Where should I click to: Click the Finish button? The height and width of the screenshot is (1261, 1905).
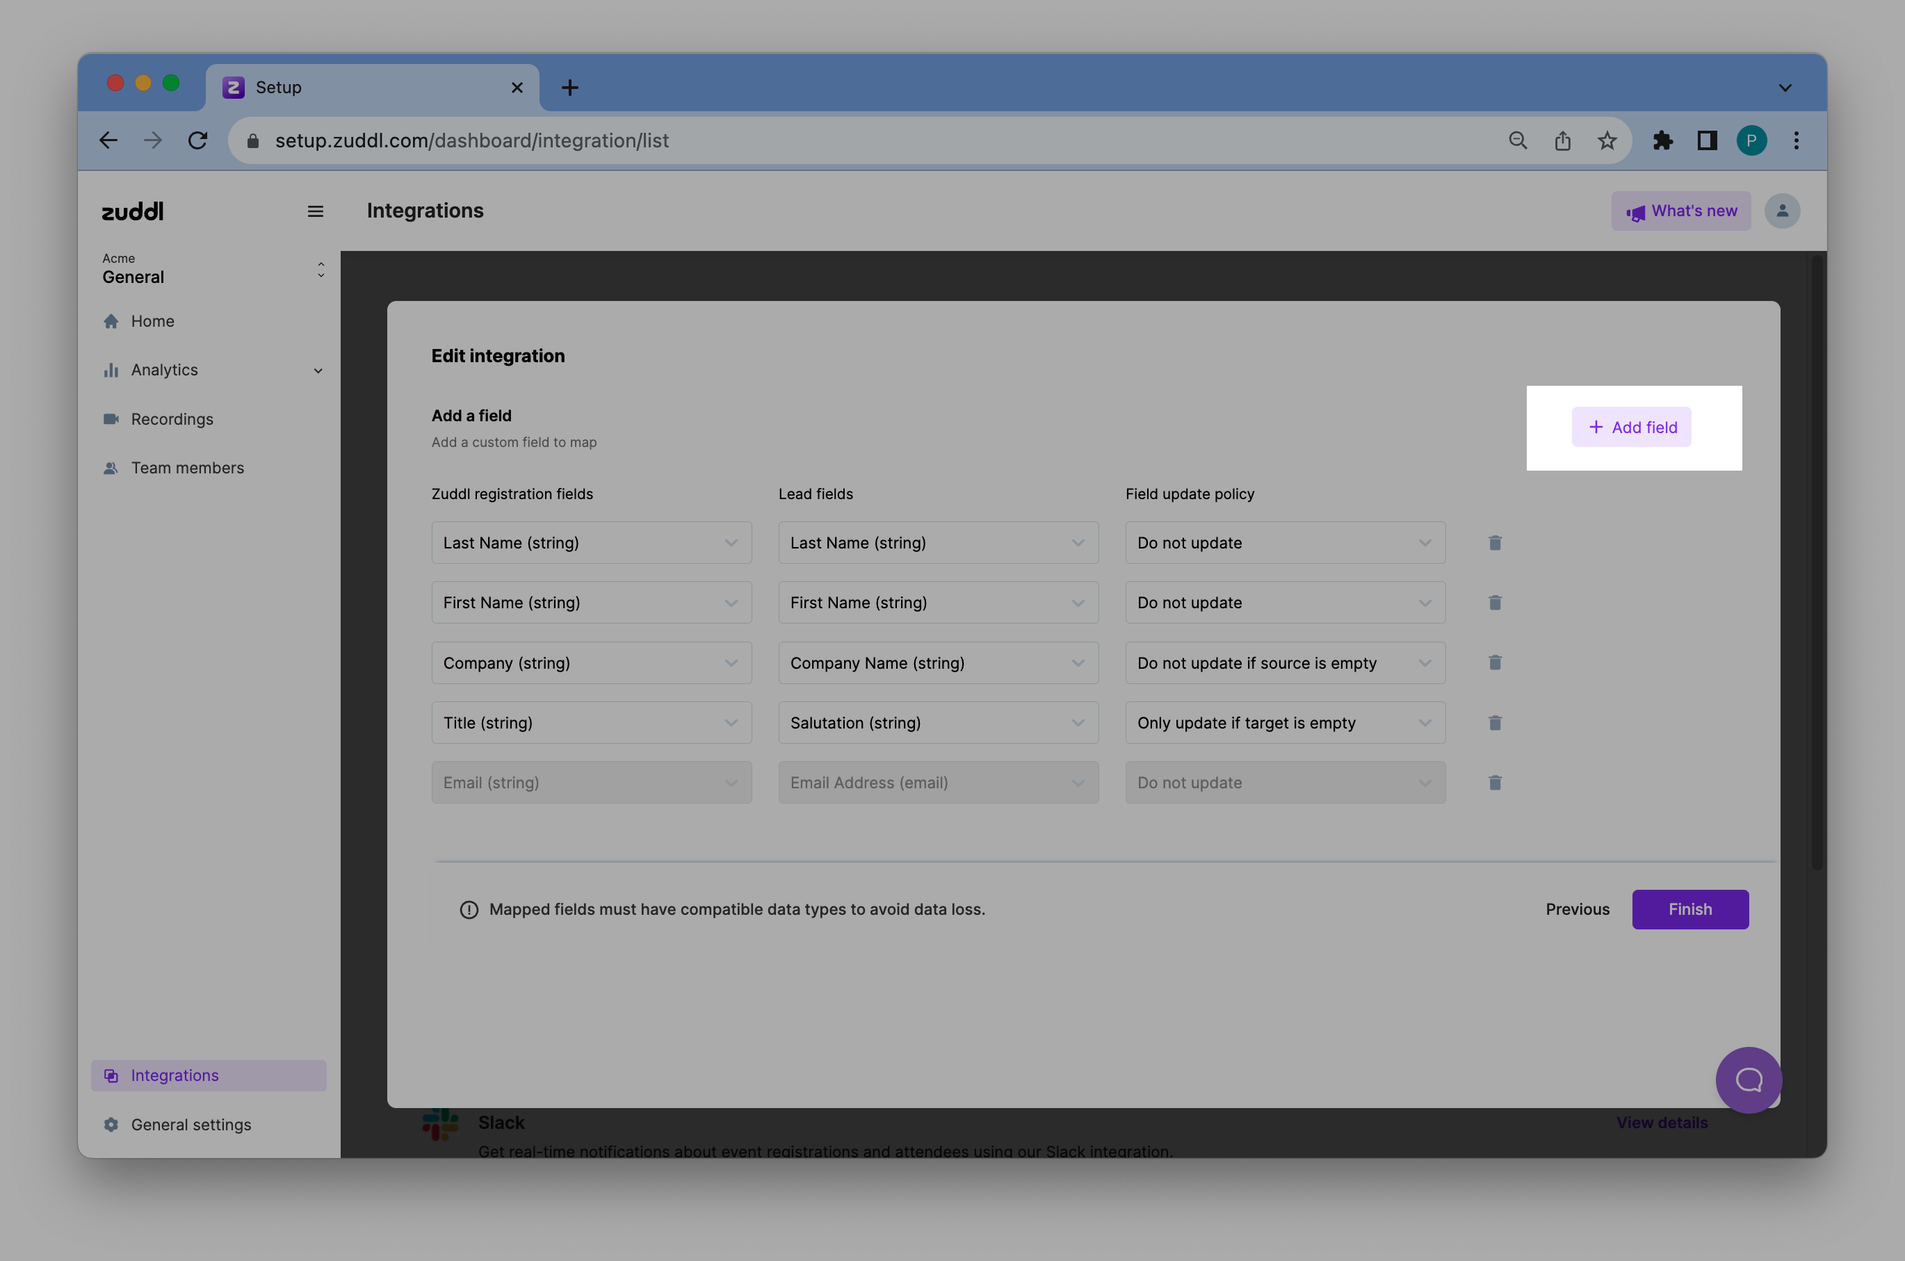pos(1689,909)
